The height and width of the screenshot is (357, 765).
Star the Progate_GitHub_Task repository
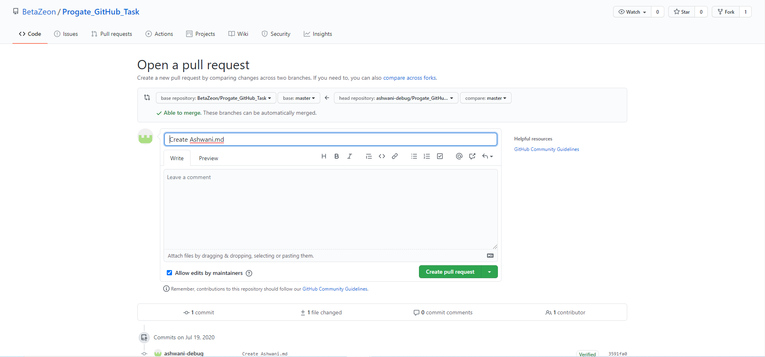click(x=682, y=12)
